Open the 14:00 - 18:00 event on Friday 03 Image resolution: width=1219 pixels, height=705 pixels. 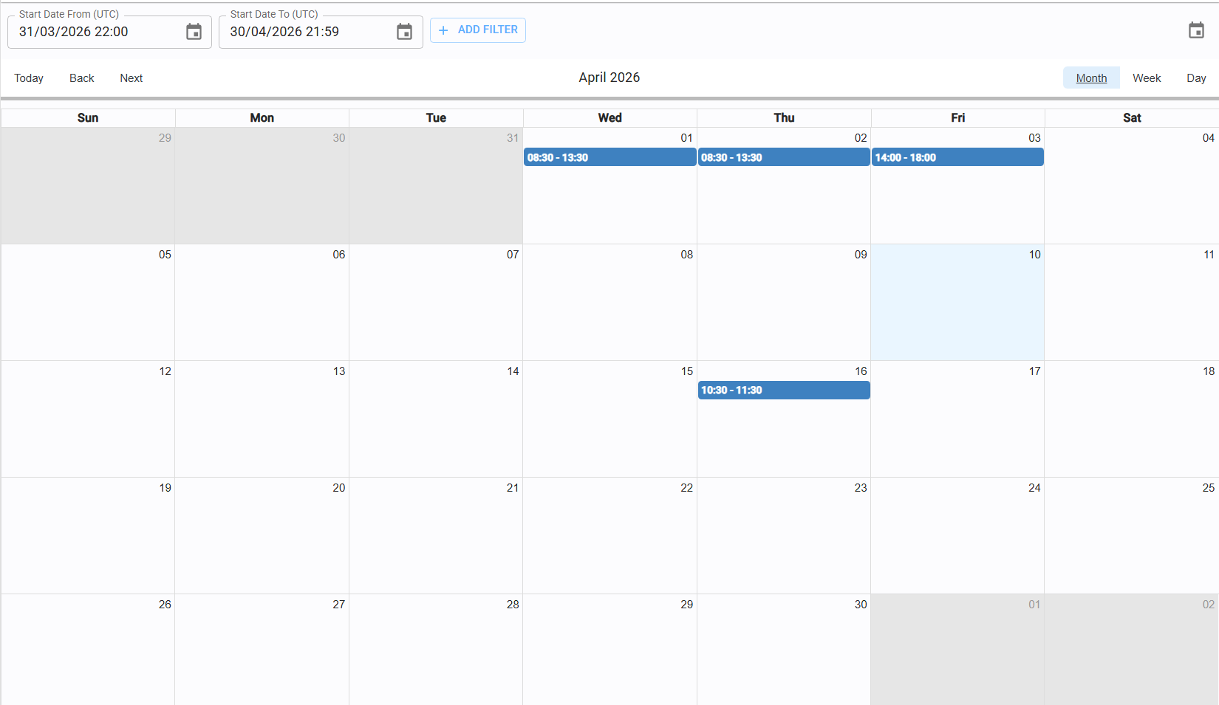[x=957, y=157]
